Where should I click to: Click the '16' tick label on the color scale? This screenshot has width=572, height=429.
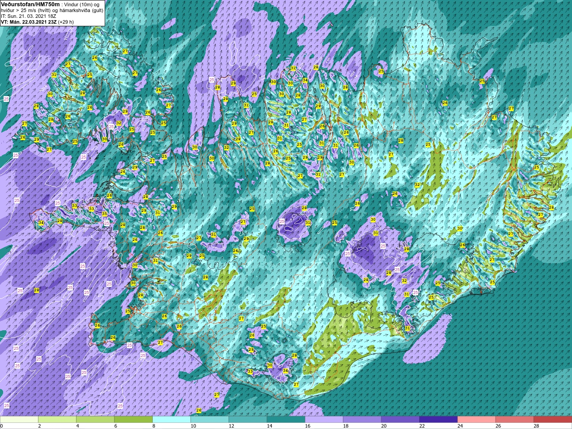[x=308, y=426]
